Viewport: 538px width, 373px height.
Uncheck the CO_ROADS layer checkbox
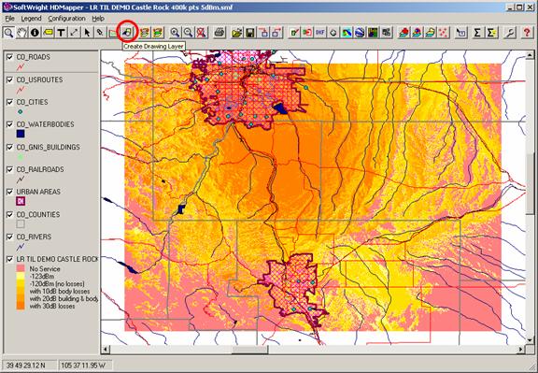(x=10, y=57)
